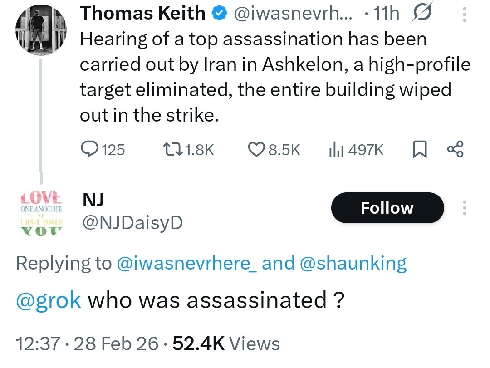
Task: Share the post using share icon
Action: [x=455, y=149]
